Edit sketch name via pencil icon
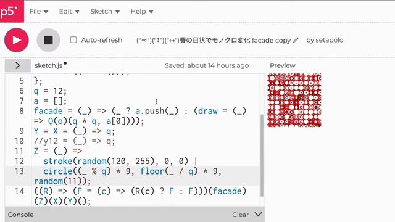Screen dimensions: 395x222 296,40
